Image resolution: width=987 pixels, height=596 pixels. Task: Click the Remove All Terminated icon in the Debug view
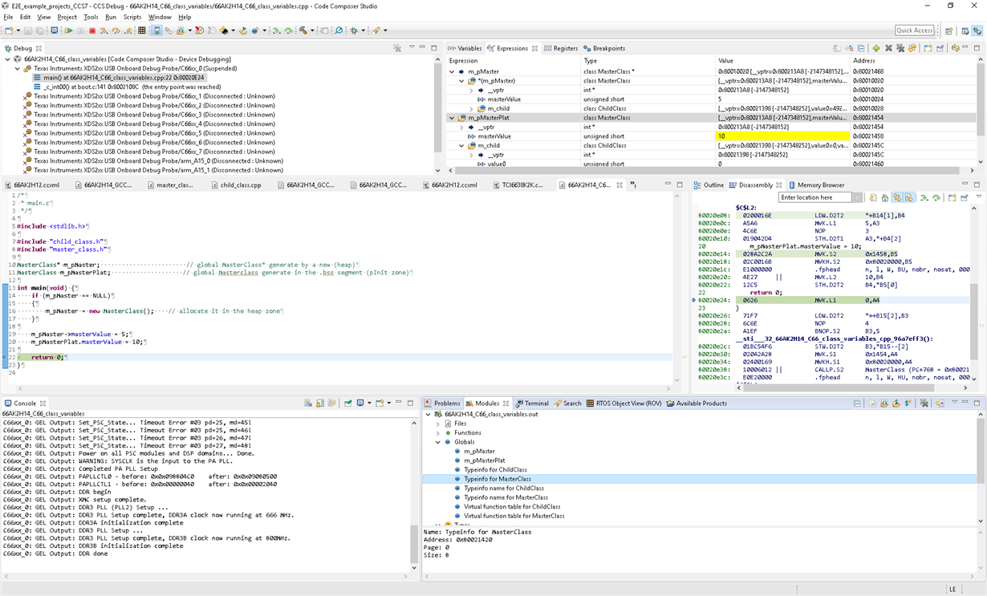(x=397, y=48)
